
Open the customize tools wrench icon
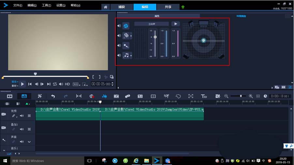(40, 96)
